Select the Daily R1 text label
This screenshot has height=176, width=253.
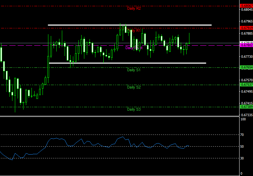pyautogui.click(x=134, y=30)
